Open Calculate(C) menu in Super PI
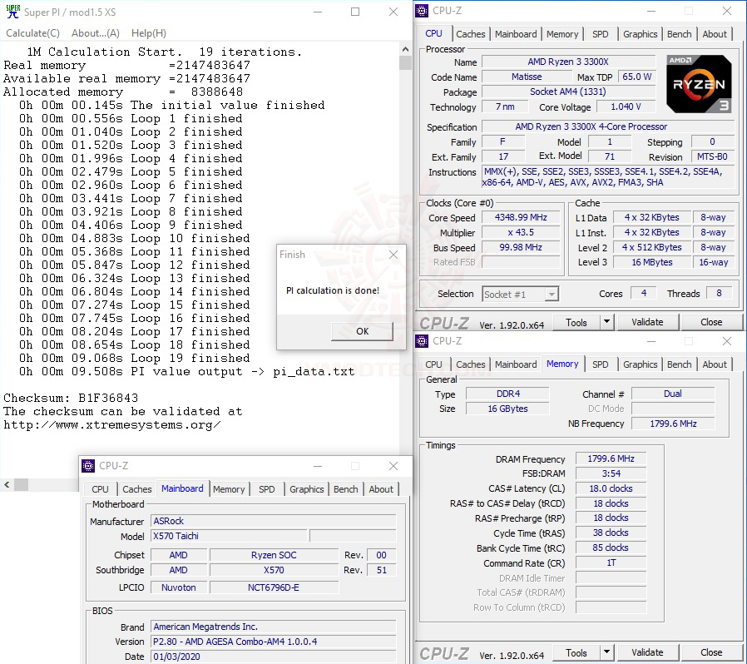Viewport: 747px width, 664px height. pyautogui.click(x=33, y=33)
